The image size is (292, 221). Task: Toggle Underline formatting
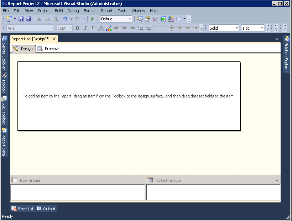(x=93, y=28)
